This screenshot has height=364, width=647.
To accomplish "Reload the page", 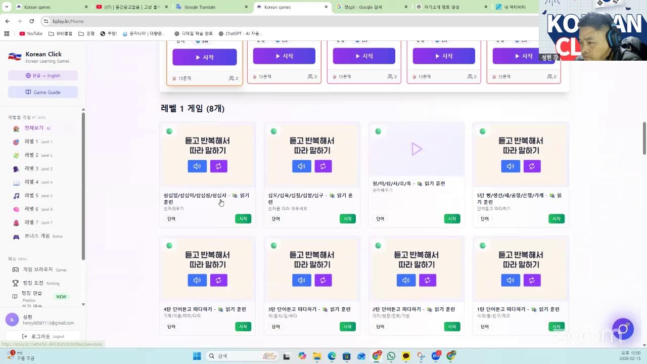I will (31, 21).
